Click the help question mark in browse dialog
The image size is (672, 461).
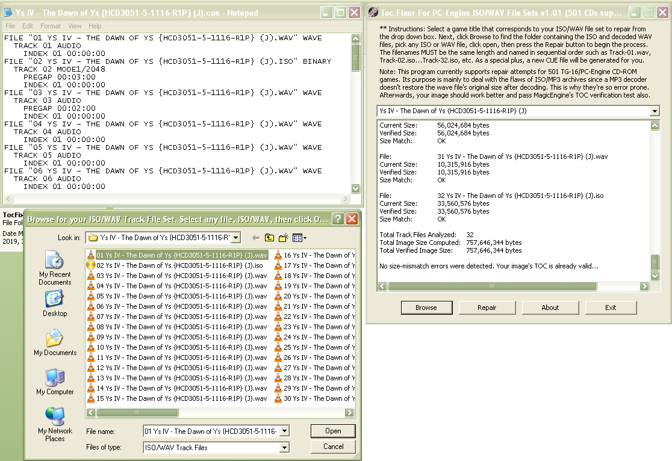point(338,219)
